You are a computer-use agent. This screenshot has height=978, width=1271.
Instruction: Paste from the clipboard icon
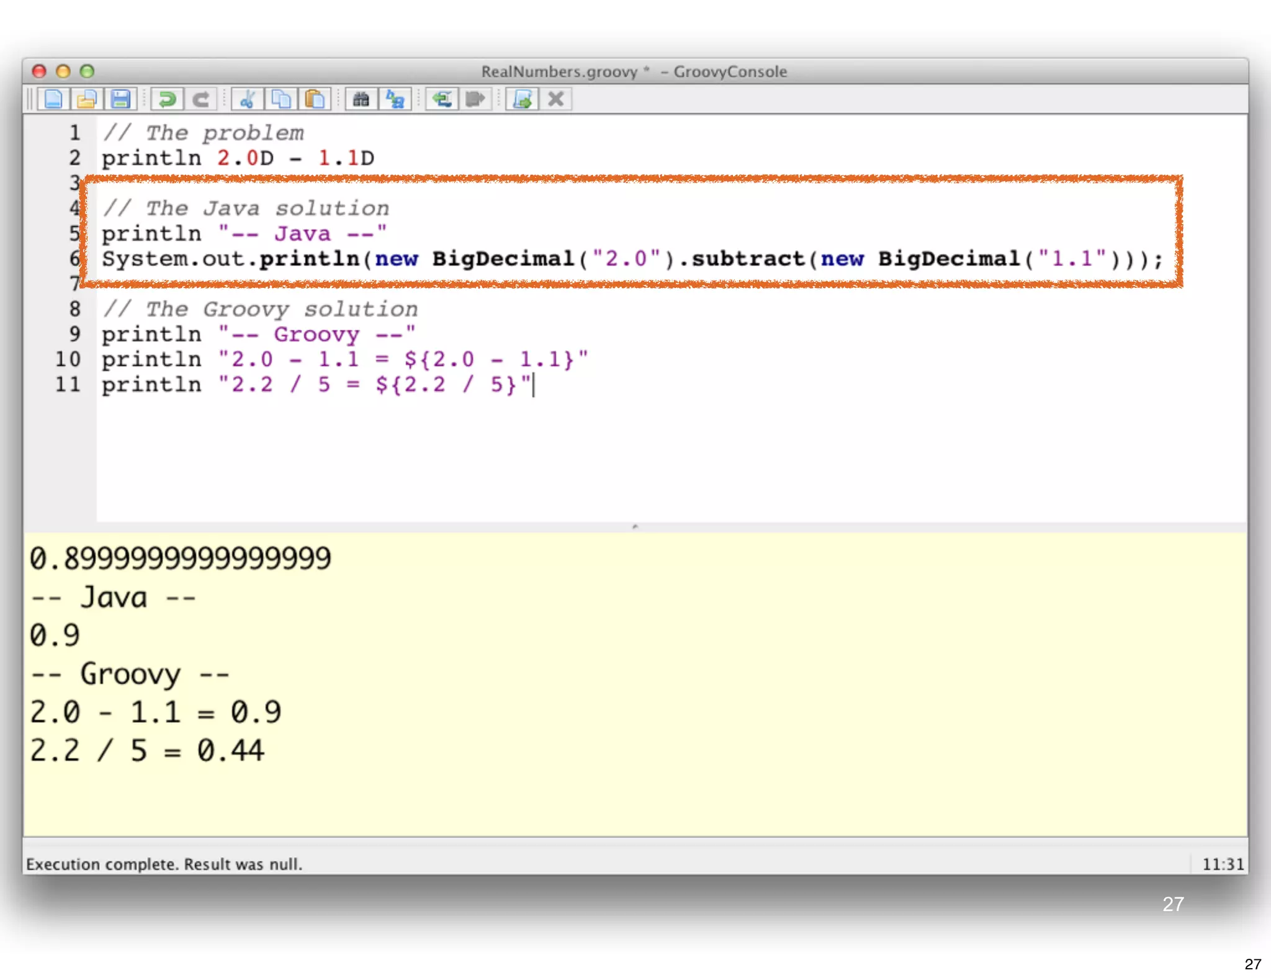point(315,99)
